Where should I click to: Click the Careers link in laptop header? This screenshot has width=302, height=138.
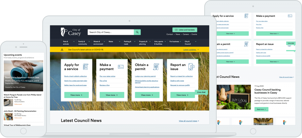[x=186, y=34]
